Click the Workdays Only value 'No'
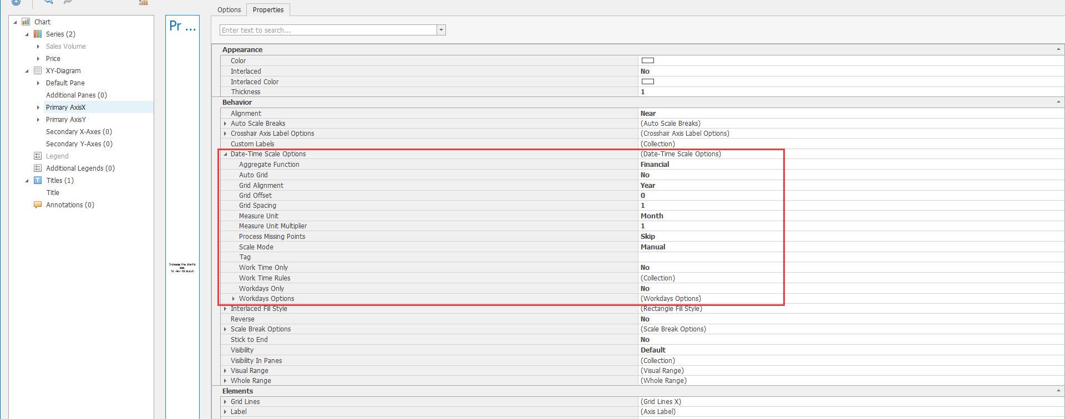The width and height of the screenshot is (1065, 419). pyautogui.click(x=645, y=289)
